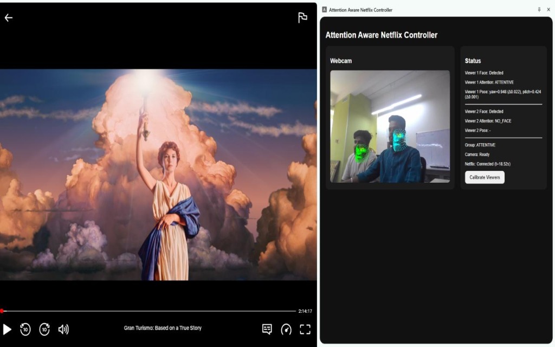
Task: Click the Viewer 1 Pose yaw/pitch line
Action: (502, 94)
